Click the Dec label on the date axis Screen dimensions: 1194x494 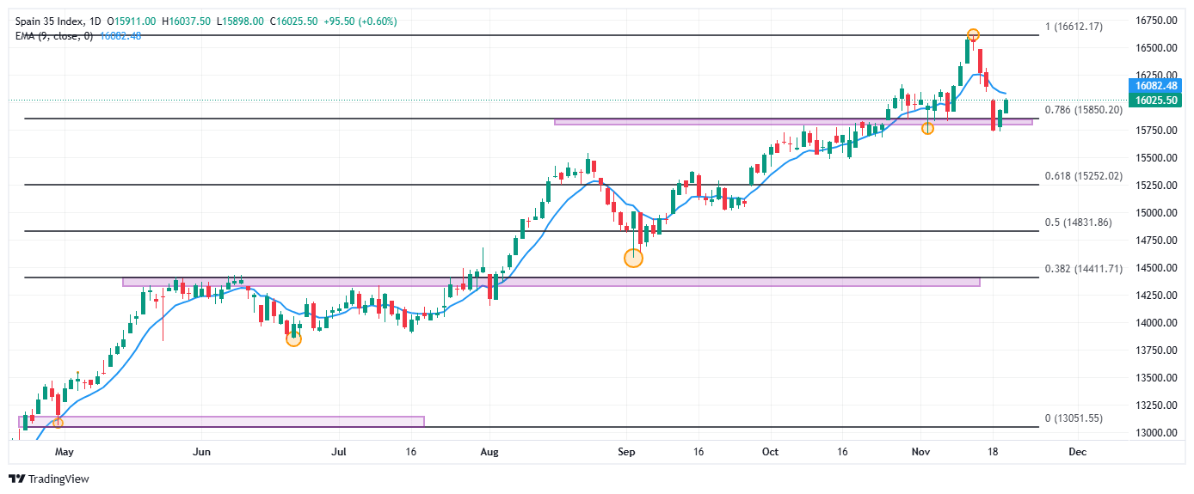1075,451
